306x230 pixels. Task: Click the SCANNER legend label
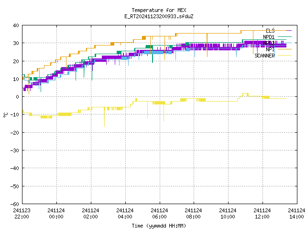pos(264,56)
